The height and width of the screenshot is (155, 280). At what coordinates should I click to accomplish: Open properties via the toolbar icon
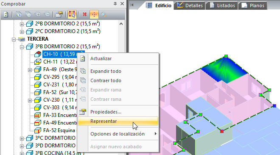59,14
